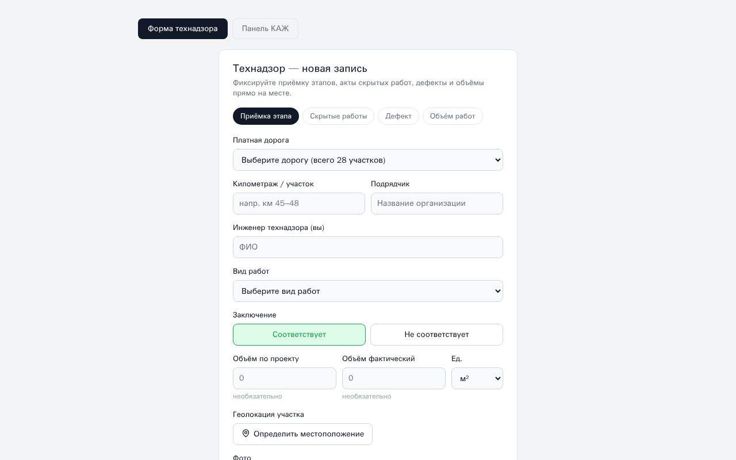Select the Объём работ record type
Viewport: 736px width, 460px height.
[x=453, y=116]
